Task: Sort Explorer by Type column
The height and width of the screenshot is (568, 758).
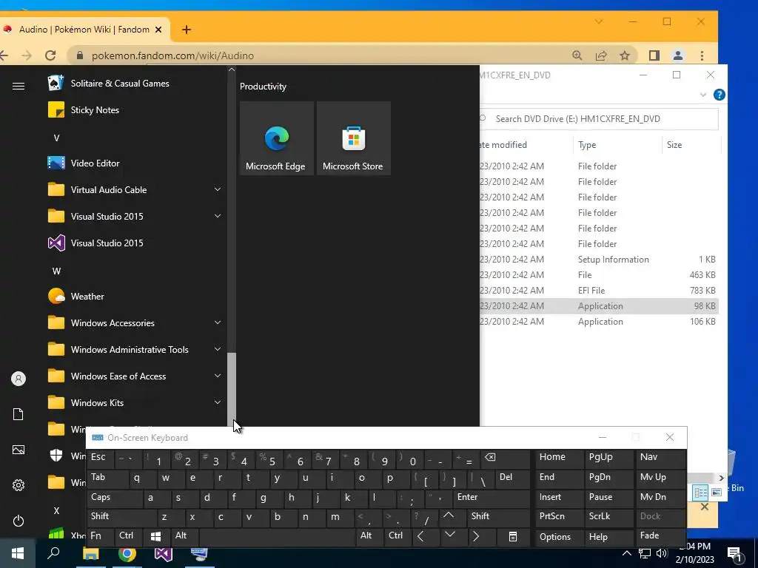Action: click(617, 144)
